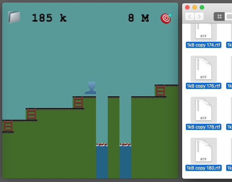Click the 8 M goal text
232x182 pixels.
139,18
